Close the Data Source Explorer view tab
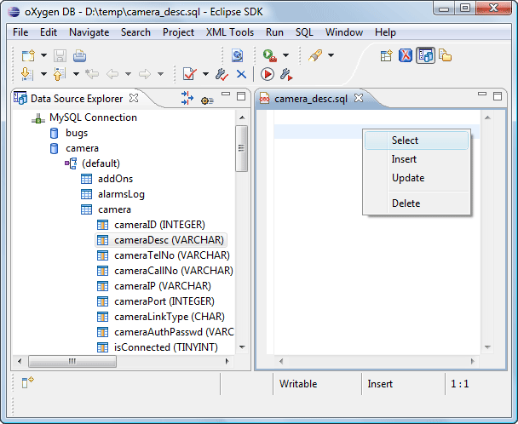The image size is (518, 424). (134, 98)
